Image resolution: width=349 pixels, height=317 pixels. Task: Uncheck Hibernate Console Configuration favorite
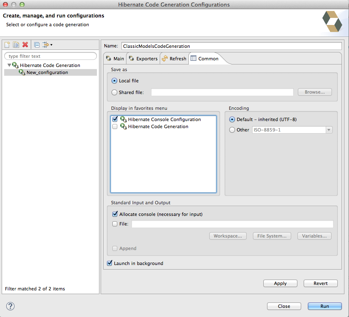tap(115, 119)
